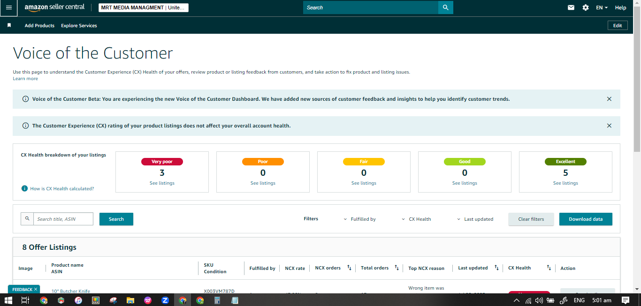Screen dimensions: 641x306
Task: Expand the CX Health filter dropdown
Action: coord(417,219)
